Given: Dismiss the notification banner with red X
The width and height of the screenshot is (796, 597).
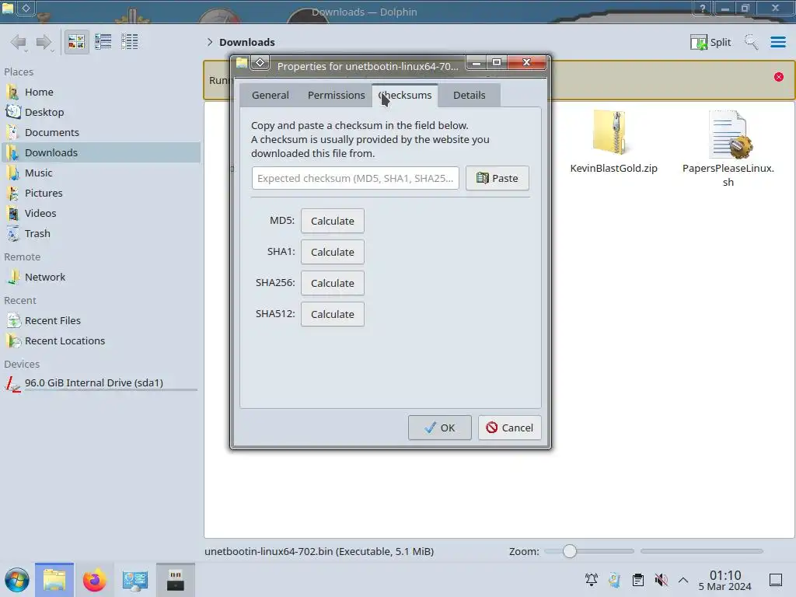Looking at the screenshot, I should 779,77.
